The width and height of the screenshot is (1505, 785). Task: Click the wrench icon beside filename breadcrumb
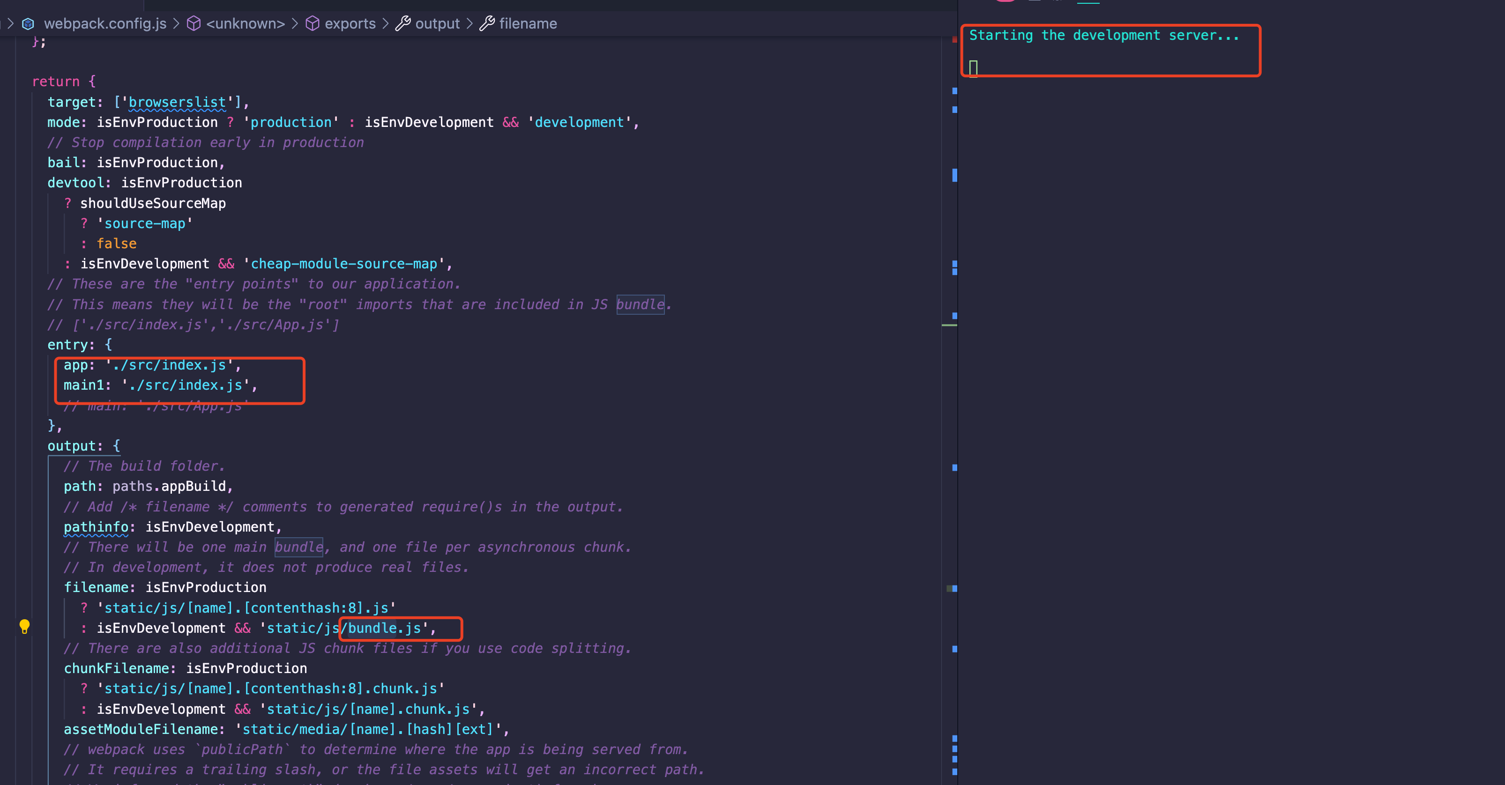tap(487, 24)
